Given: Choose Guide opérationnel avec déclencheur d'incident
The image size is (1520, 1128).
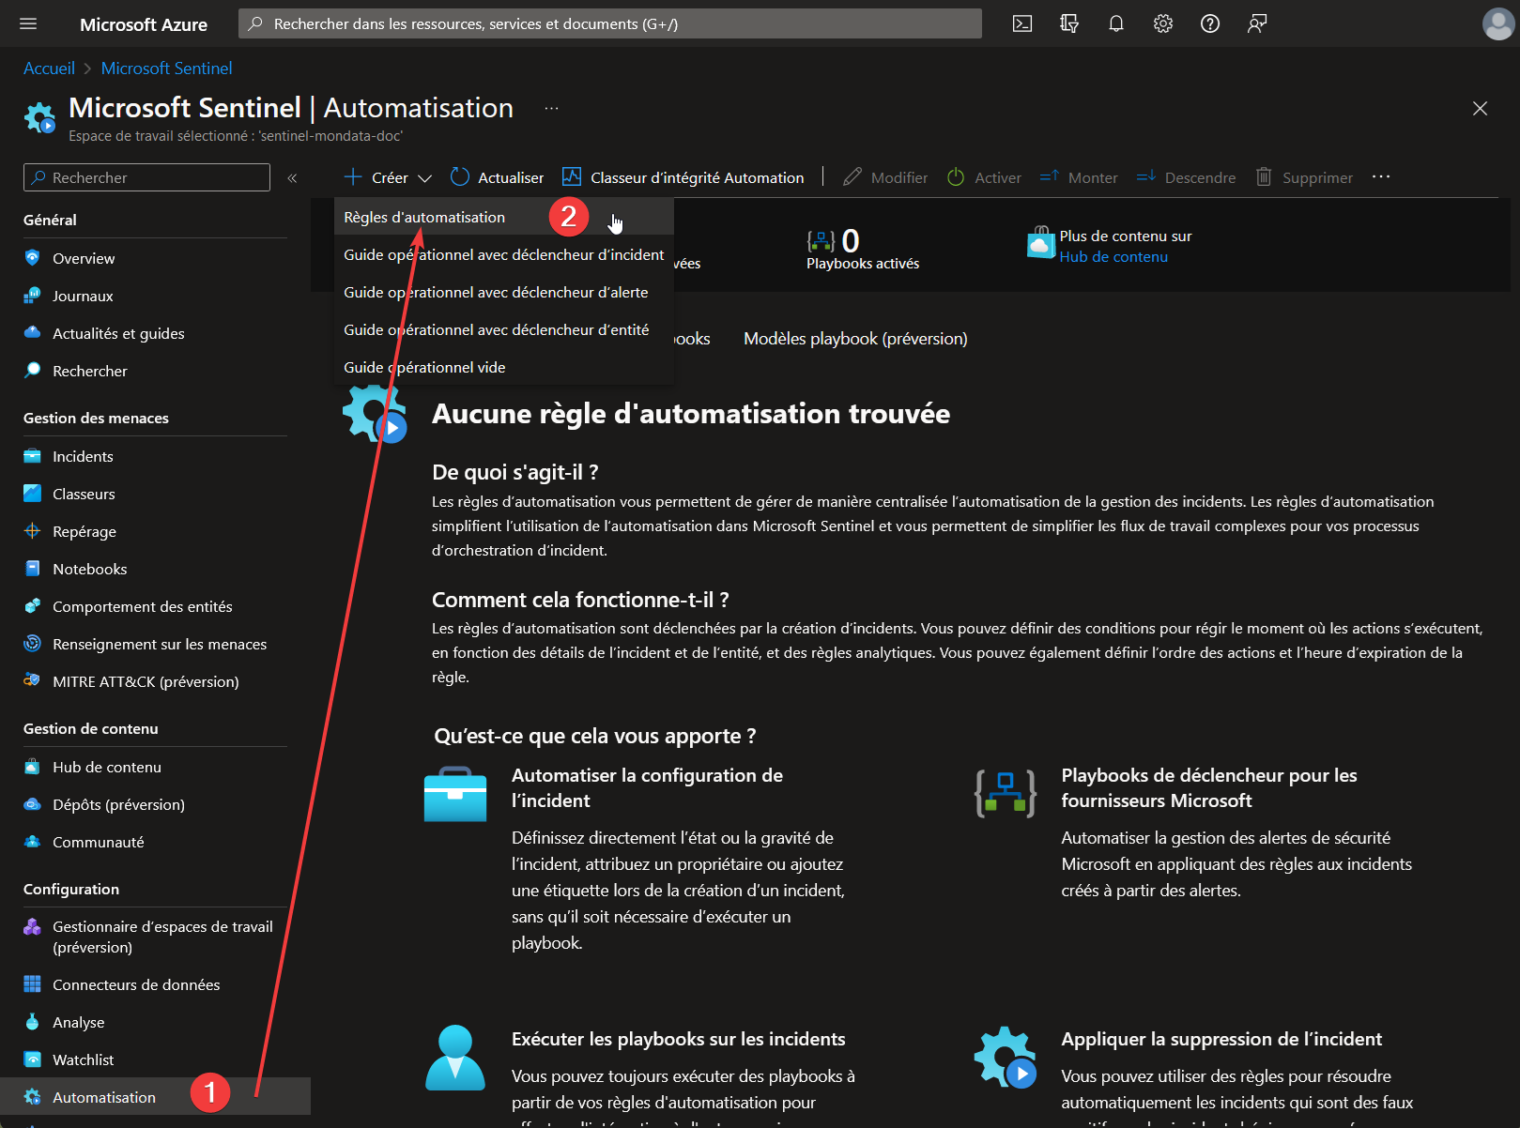Looking at the screenshot, I should tap(504, 254).
